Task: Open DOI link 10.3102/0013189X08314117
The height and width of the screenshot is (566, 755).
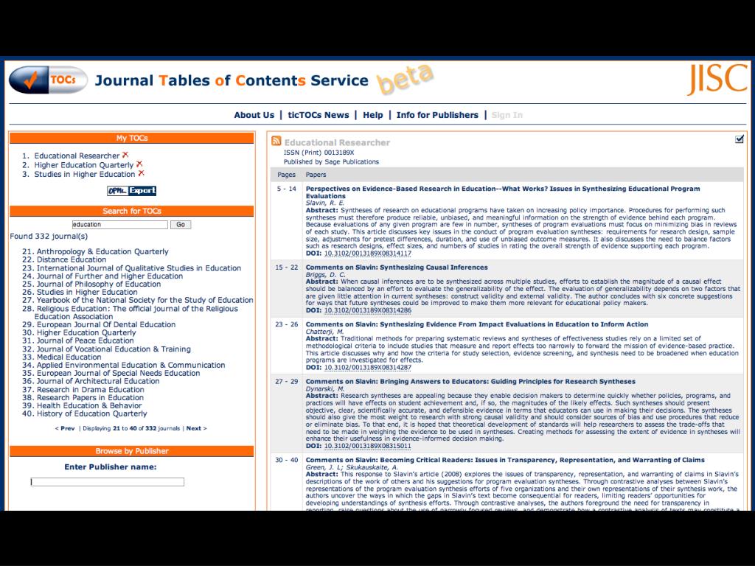Action: click(x=367, y=254)
